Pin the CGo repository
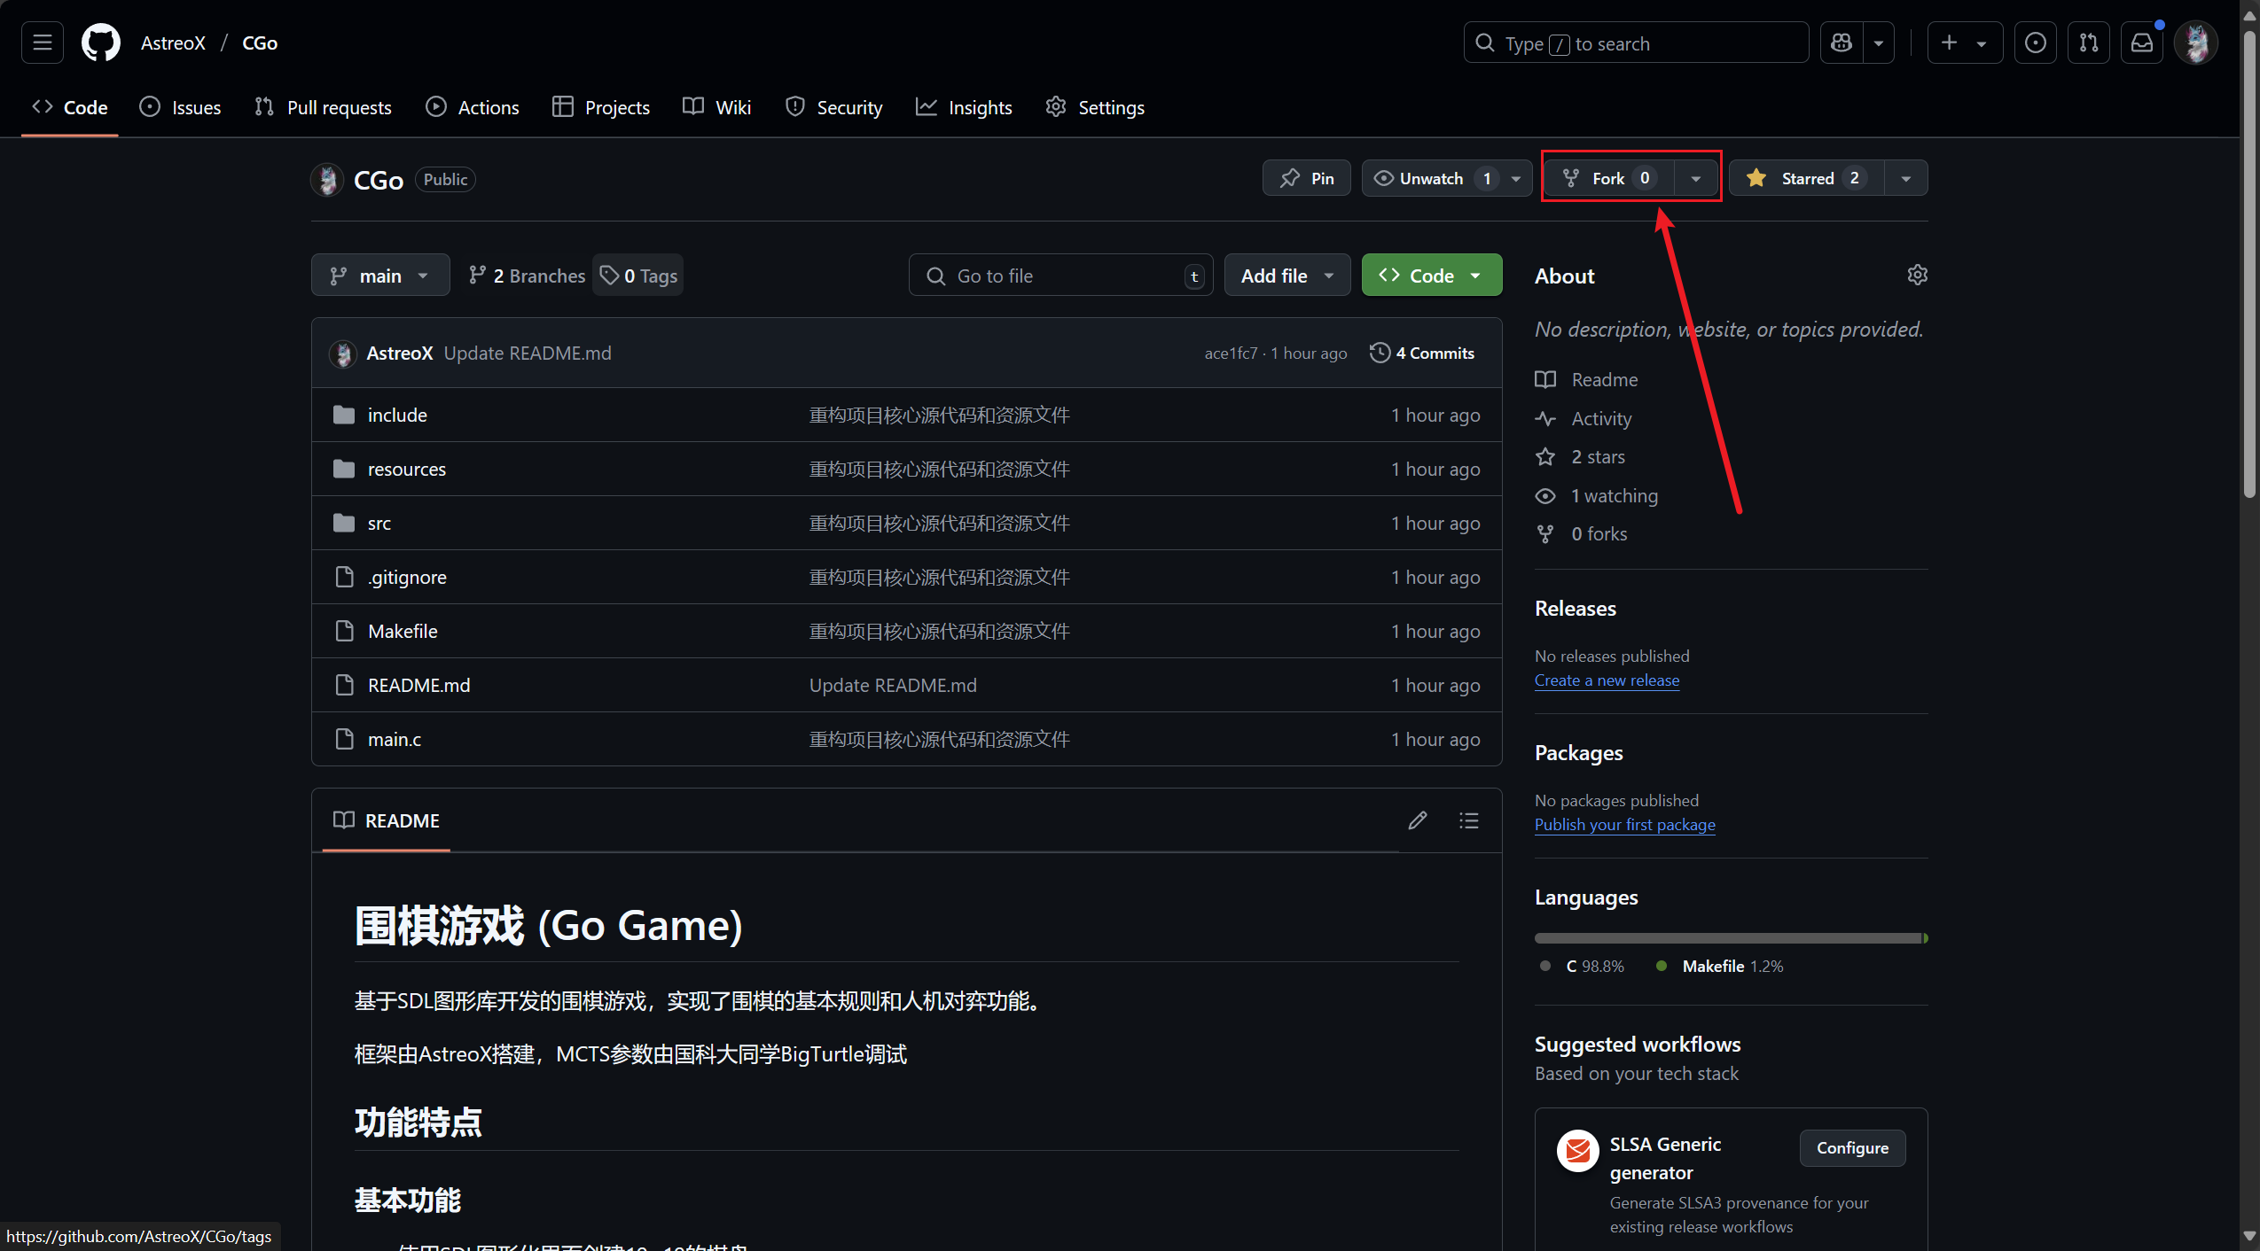This screenshot has height=1251, width=2260. click(1306, 178)
